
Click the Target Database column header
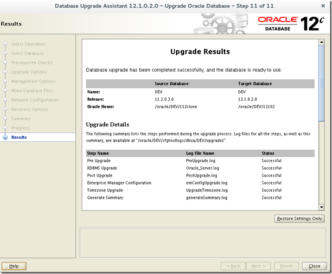(x=255, y=83)
